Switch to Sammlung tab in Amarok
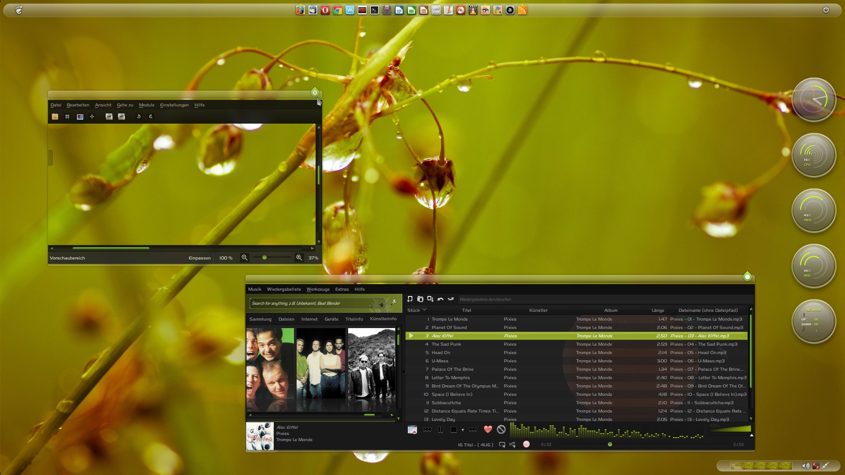Image resolution: width=845 pixels, height=475 pixels. point(261,319)
